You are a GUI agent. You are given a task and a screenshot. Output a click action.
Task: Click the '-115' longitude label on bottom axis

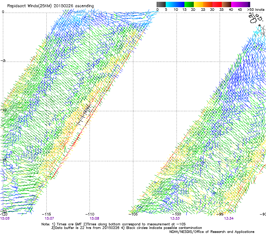46,214
